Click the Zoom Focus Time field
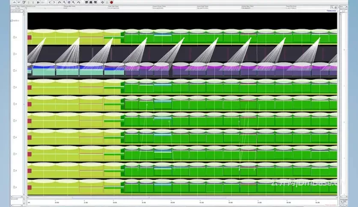358x207 pixels. [174, 8]
